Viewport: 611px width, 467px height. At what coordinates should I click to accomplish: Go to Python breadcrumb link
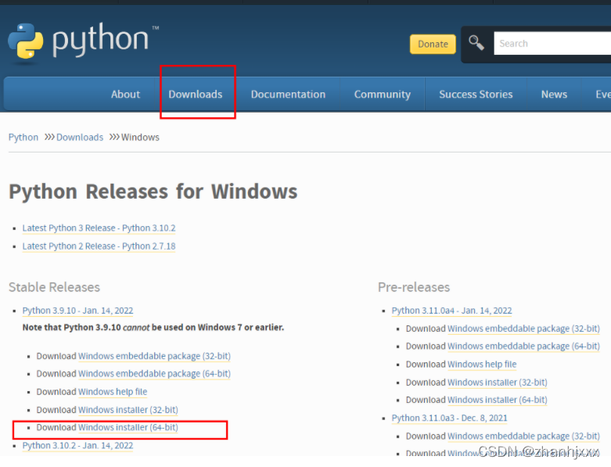click(x=23, y=138)
